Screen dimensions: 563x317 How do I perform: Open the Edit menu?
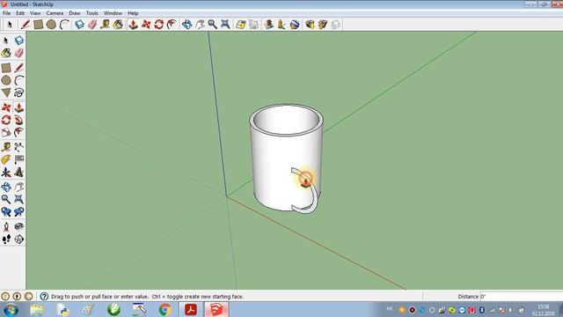coord(20,13)
